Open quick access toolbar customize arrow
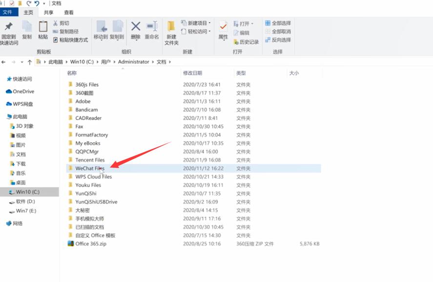The image size is (433, 282). click(x=44, y=3)
